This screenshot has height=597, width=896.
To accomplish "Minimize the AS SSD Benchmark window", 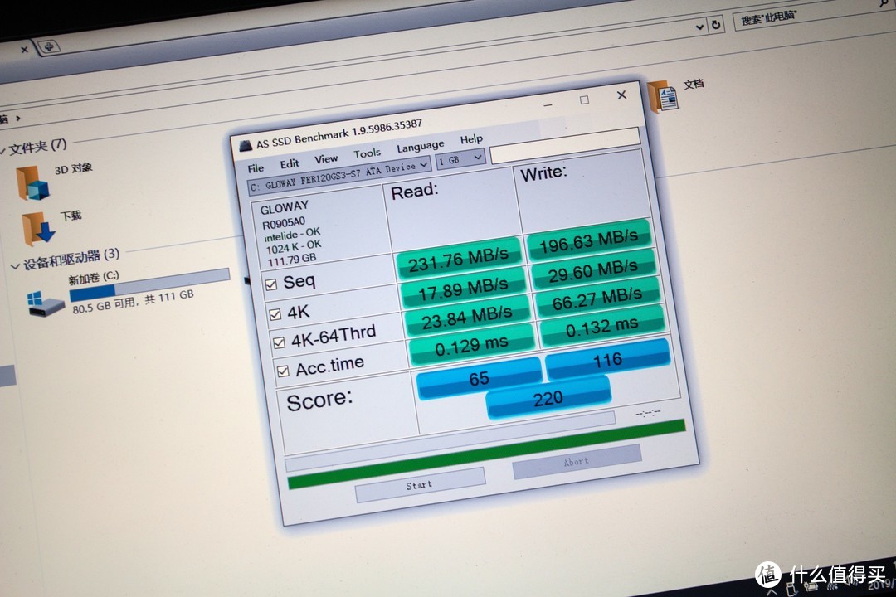I will pos(548,105).
